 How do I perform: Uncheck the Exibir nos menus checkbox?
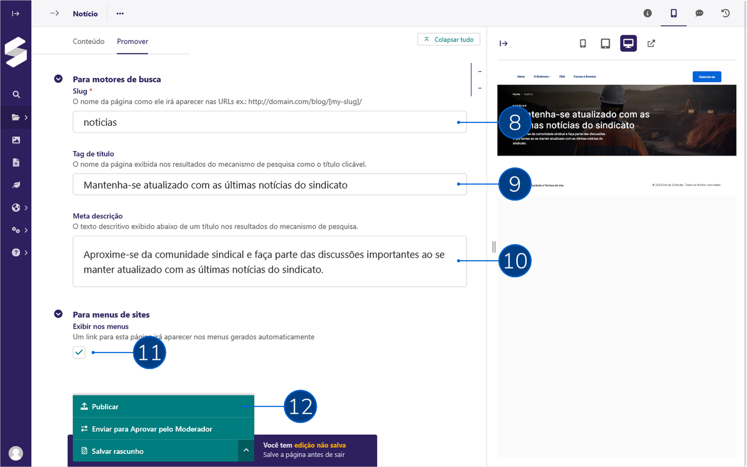click(x=79, y=352)
